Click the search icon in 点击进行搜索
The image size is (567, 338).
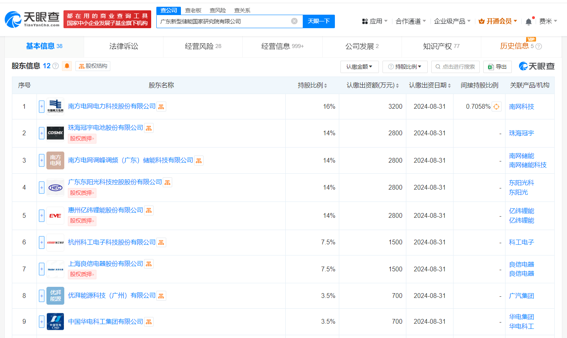438,67
